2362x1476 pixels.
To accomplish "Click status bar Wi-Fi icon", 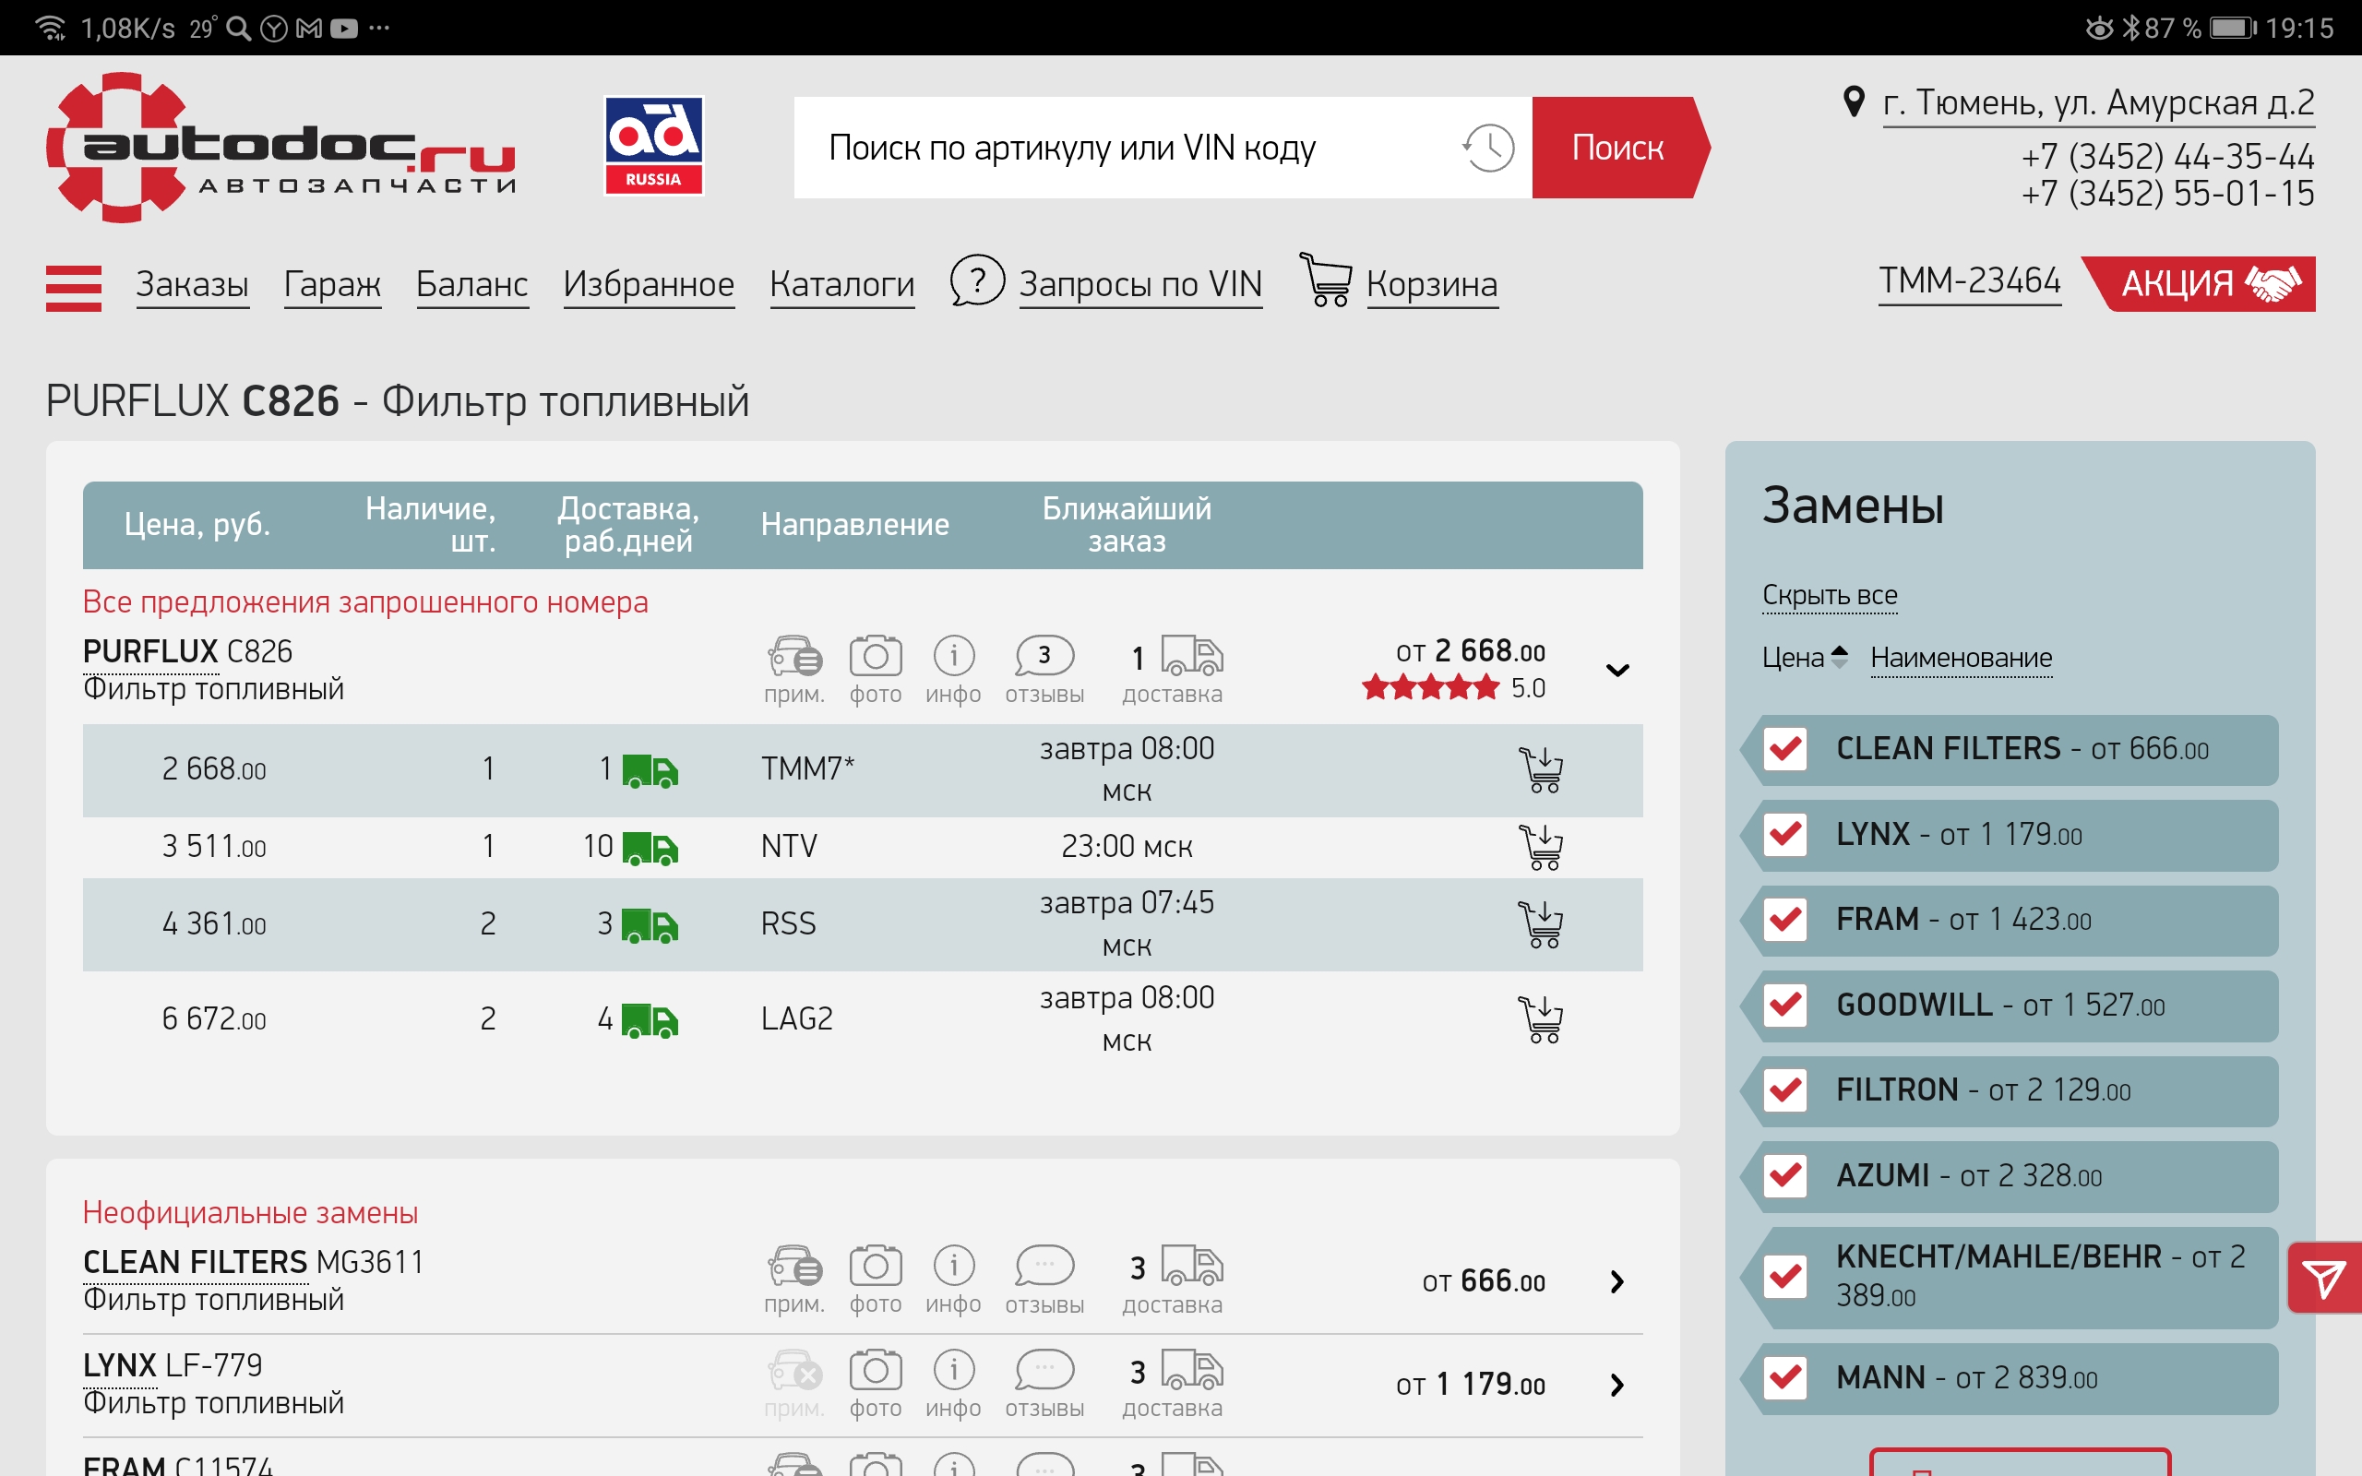I will [x=51, y=28].
